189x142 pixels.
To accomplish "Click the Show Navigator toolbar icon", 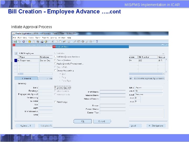I will coord(24,42).
